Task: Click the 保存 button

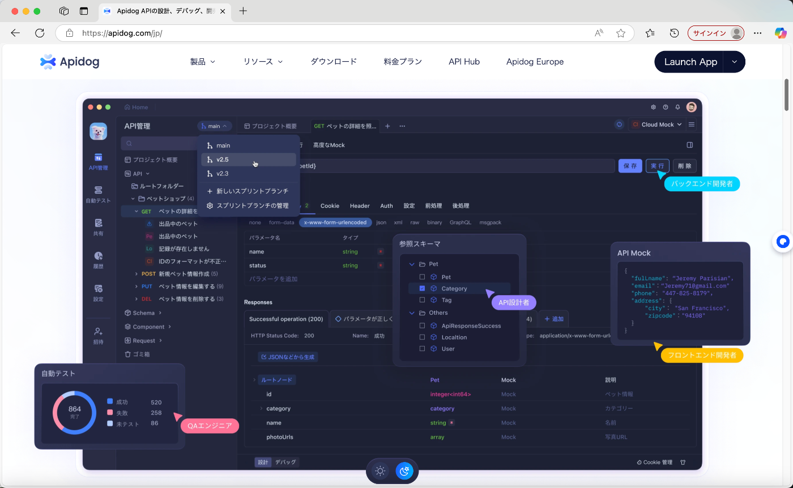Action: 630,166
